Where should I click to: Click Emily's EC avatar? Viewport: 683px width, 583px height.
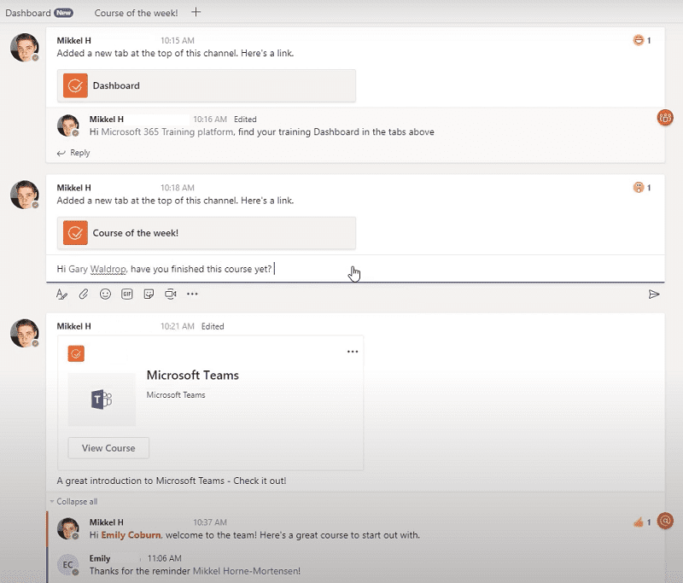[68, 565]
